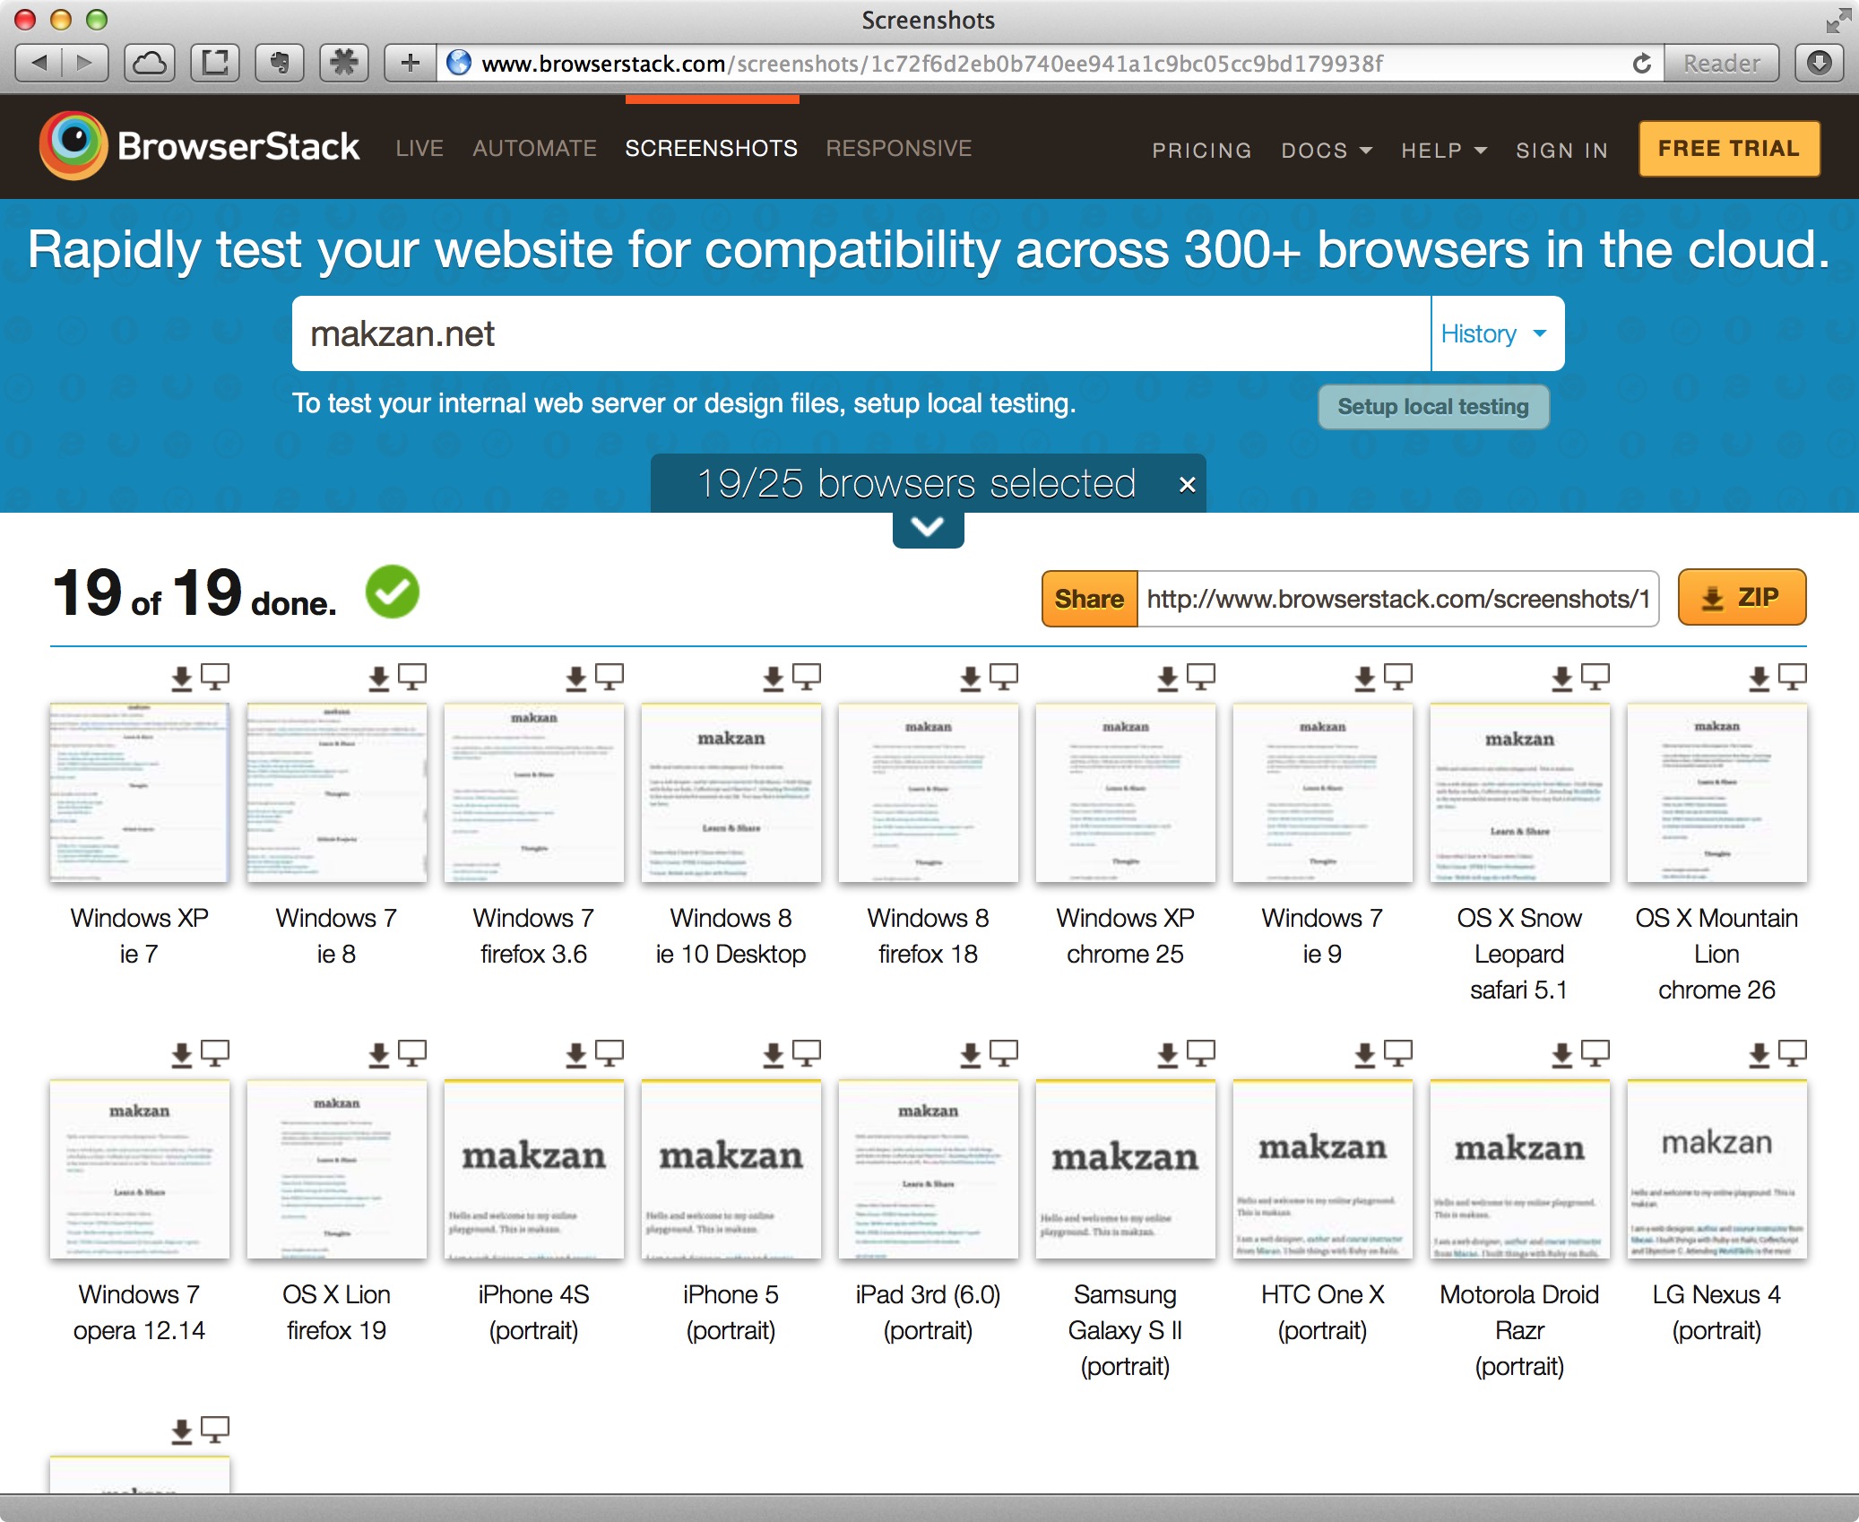Screen dimensions: 1859x1522
Task: Click the makzan.net URL input field
Action: click(860, 334)
